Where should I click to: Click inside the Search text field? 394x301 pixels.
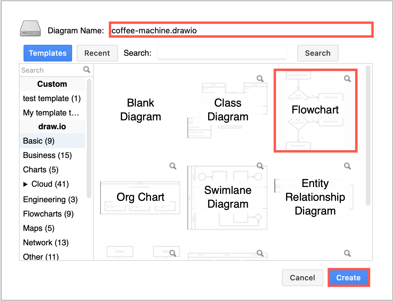tap(222, 52)
